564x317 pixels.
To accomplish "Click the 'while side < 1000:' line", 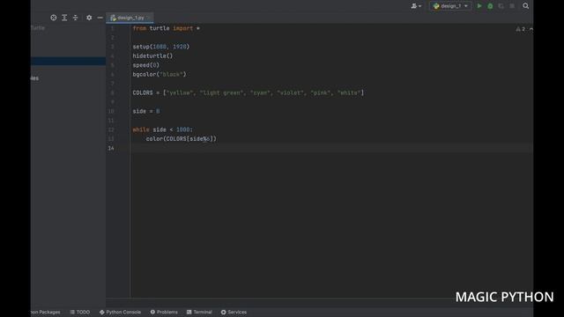I will pos(162,129).
